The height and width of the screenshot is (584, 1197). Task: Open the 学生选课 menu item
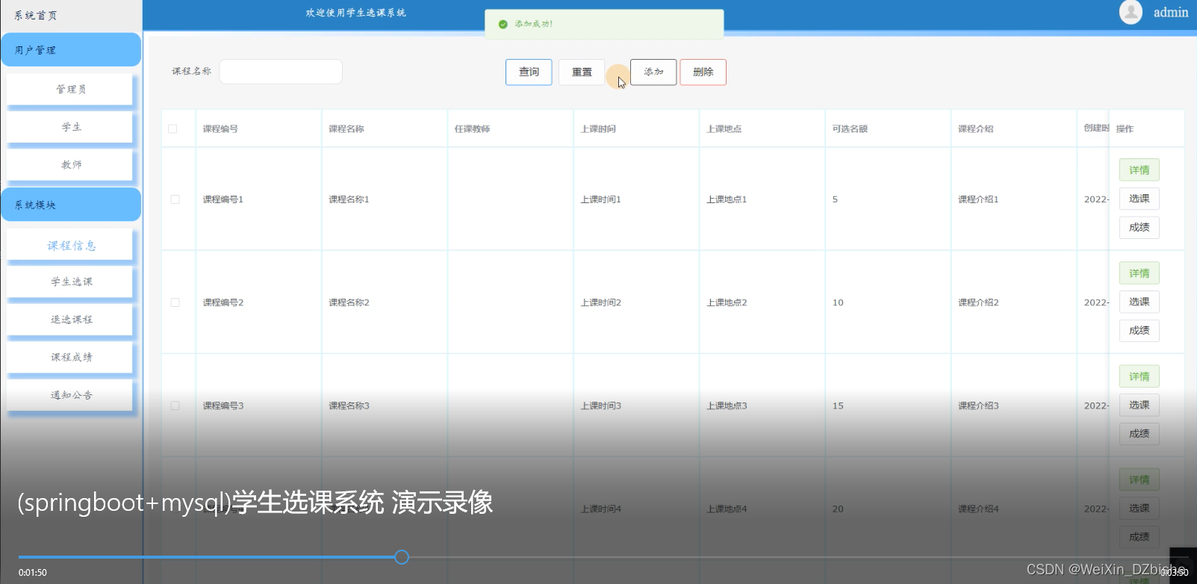click(x=71, y=282)
